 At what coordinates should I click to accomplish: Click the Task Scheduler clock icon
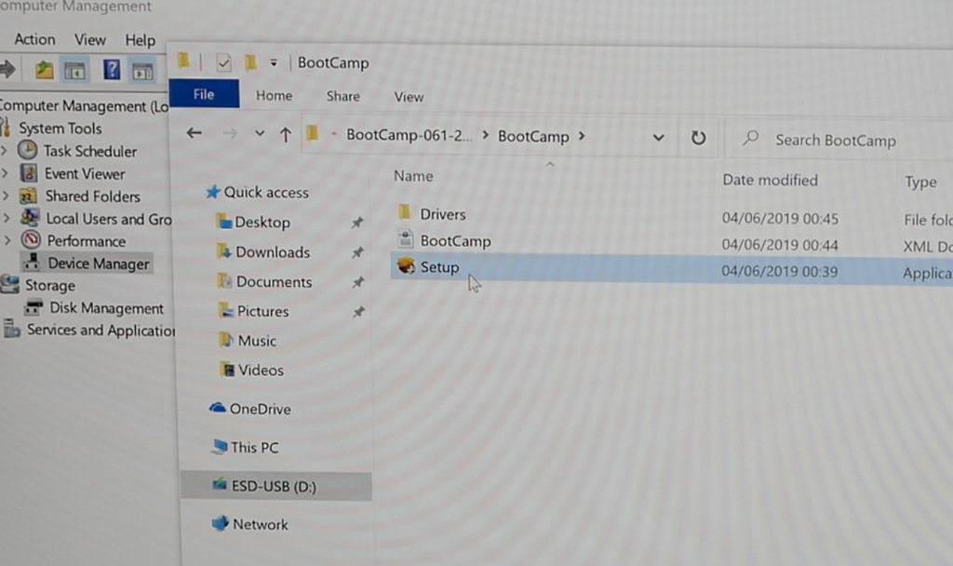pos(27,150)
